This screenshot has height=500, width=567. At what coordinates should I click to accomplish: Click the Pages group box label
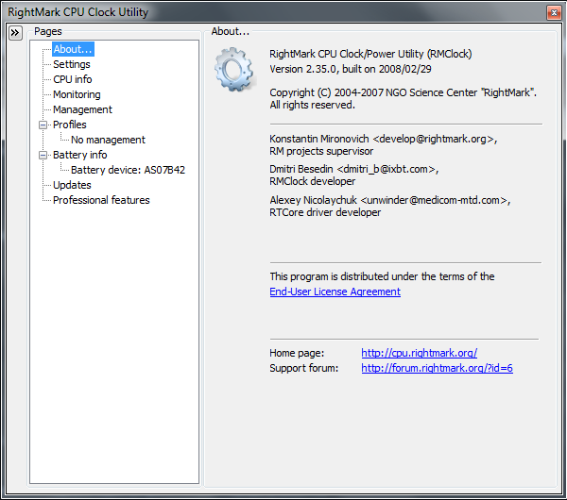pyautogui.click(x=48, y=31)
